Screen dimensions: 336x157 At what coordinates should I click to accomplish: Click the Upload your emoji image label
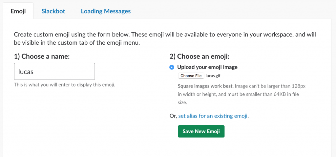click(207, 67)
